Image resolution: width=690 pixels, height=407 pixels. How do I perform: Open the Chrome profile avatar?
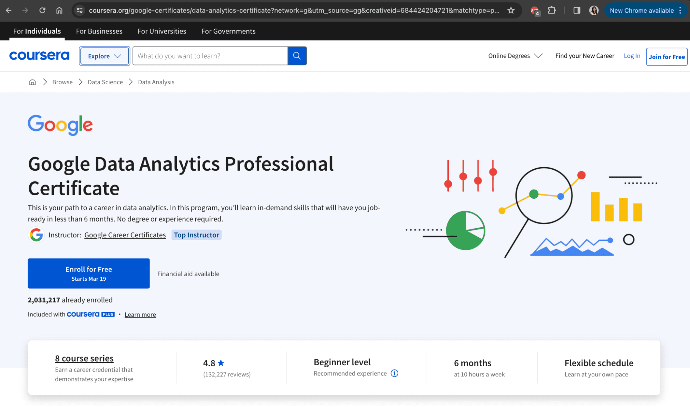[594, 10]
